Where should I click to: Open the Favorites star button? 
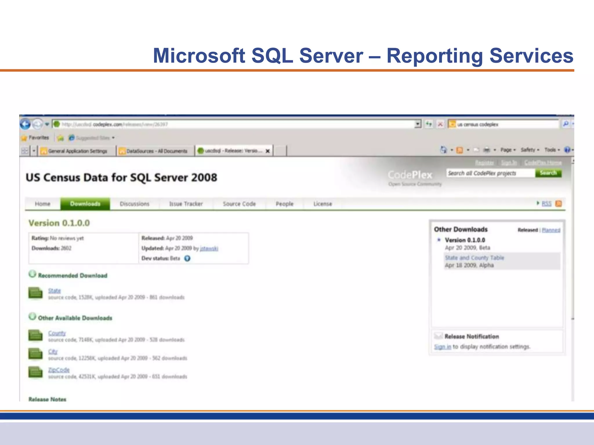(x=35, y=138)
